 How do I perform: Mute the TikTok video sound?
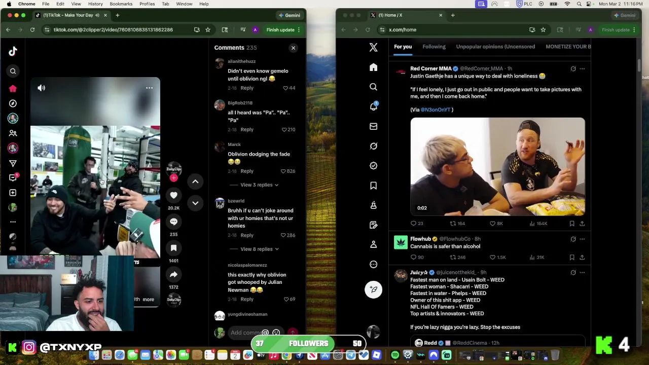(x=42, y=88)
